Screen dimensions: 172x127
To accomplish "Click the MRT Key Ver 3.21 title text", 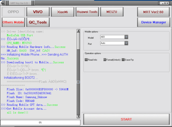I will 19,3.
